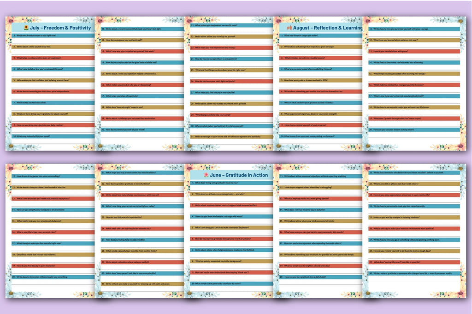The width and height of the screenshot is (472, 314).
Task: Click prompt "What helps you let go of negativity?"
Action: tap(142, 96)
